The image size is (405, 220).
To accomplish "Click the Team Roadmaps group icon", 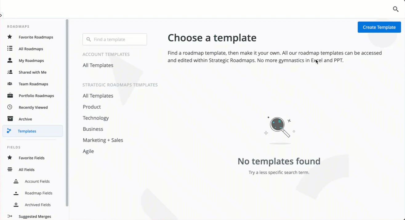I will point(10,84).
